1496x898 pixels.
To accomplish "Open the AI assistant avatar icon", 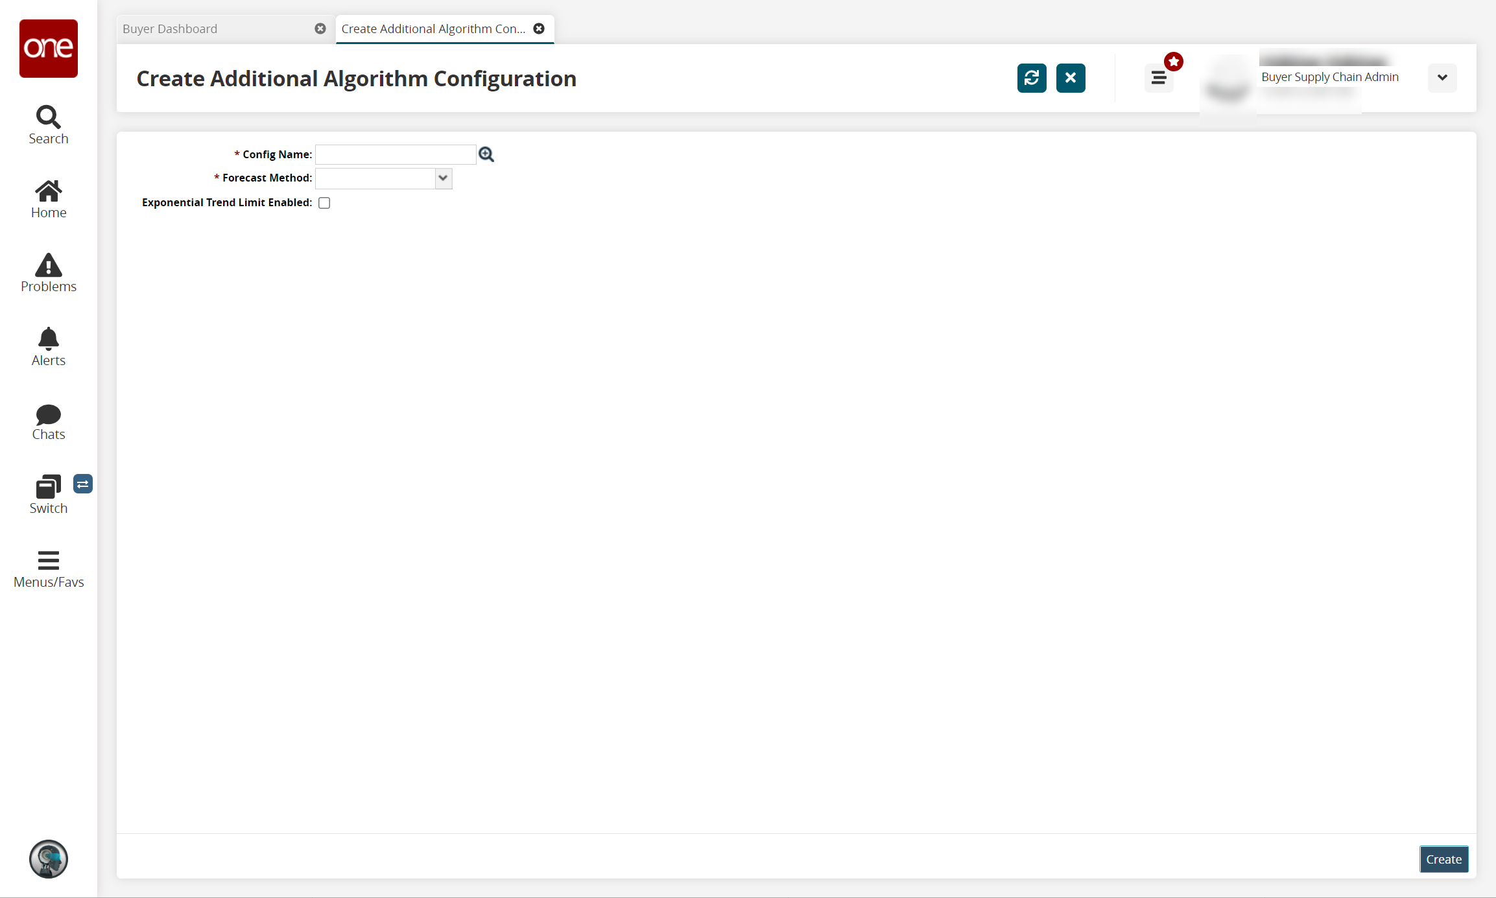I will (x=48, y=859).
